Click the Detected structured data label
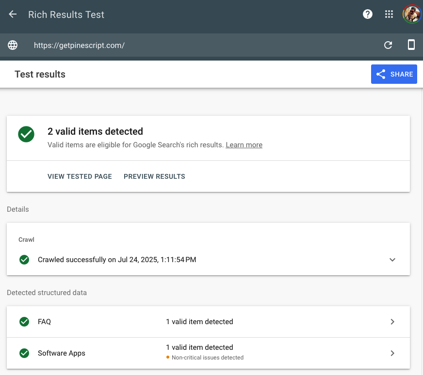The height and width of the screenshot is (375, 423). pyautogui.click(x=47, y=293)
